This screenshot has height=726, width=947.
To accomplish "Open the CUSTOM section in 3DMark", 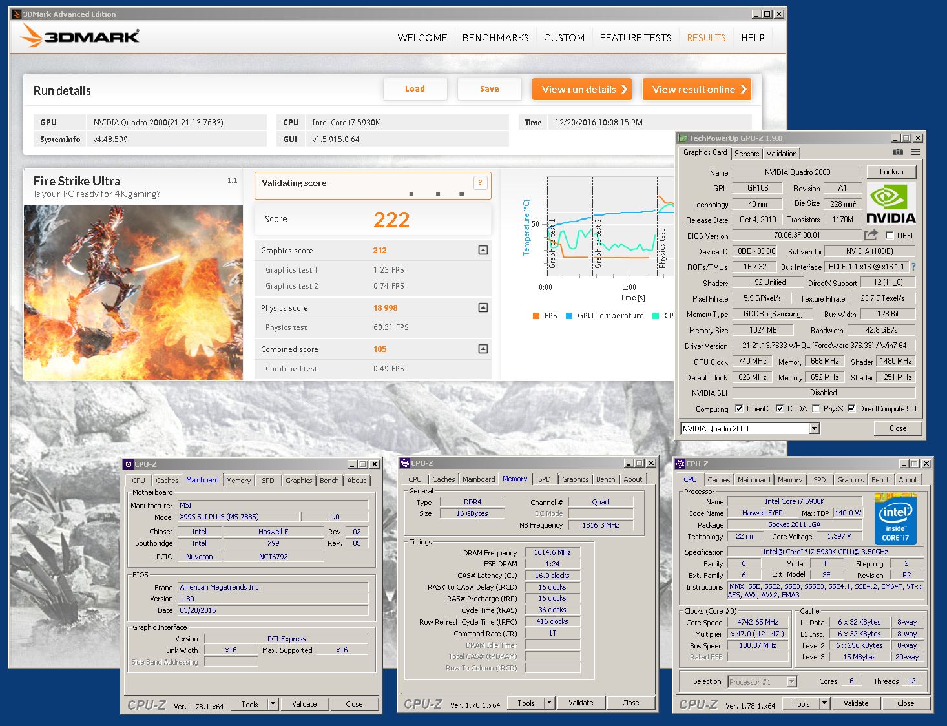I will [564, 38].
